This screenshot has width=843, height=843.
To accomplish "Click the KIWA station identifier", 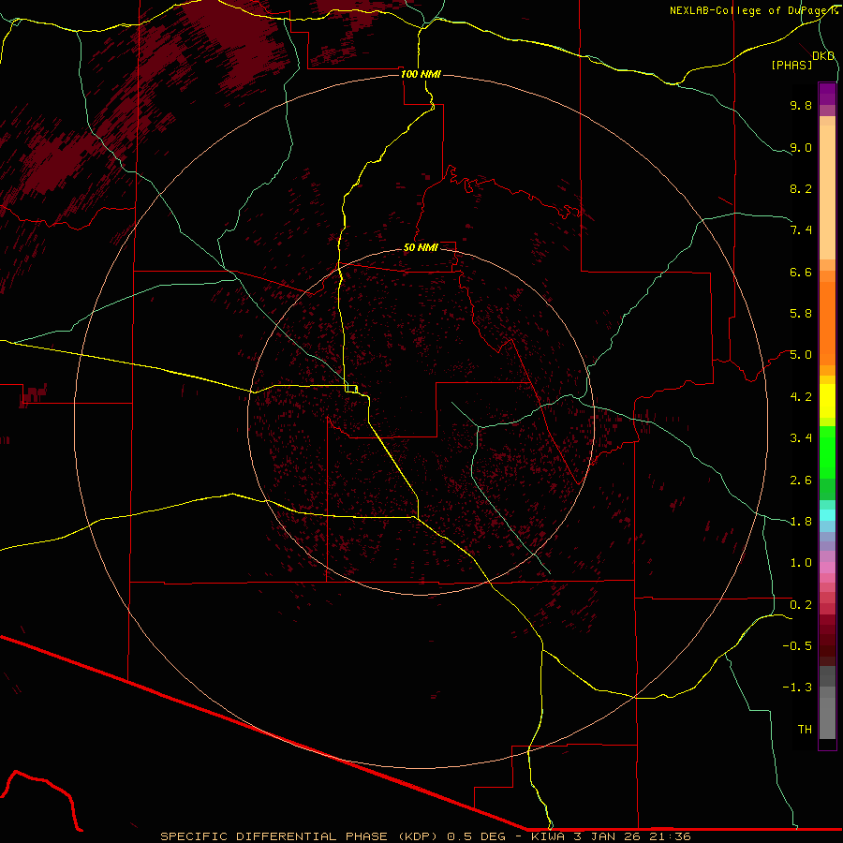I will point(548,836).
